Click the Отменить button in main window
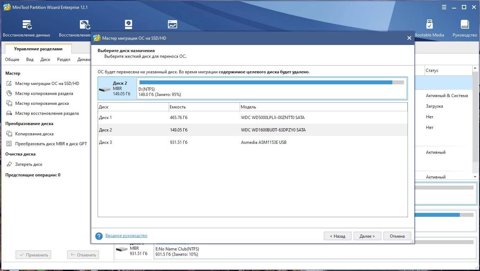 [x=83, y=255]
